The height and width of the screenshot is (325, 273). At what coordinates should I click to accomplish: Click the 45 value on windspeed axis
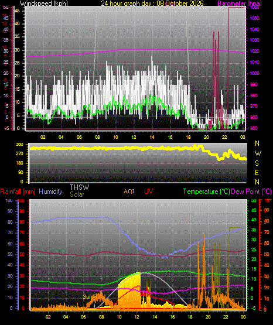[x=17, y=11]
